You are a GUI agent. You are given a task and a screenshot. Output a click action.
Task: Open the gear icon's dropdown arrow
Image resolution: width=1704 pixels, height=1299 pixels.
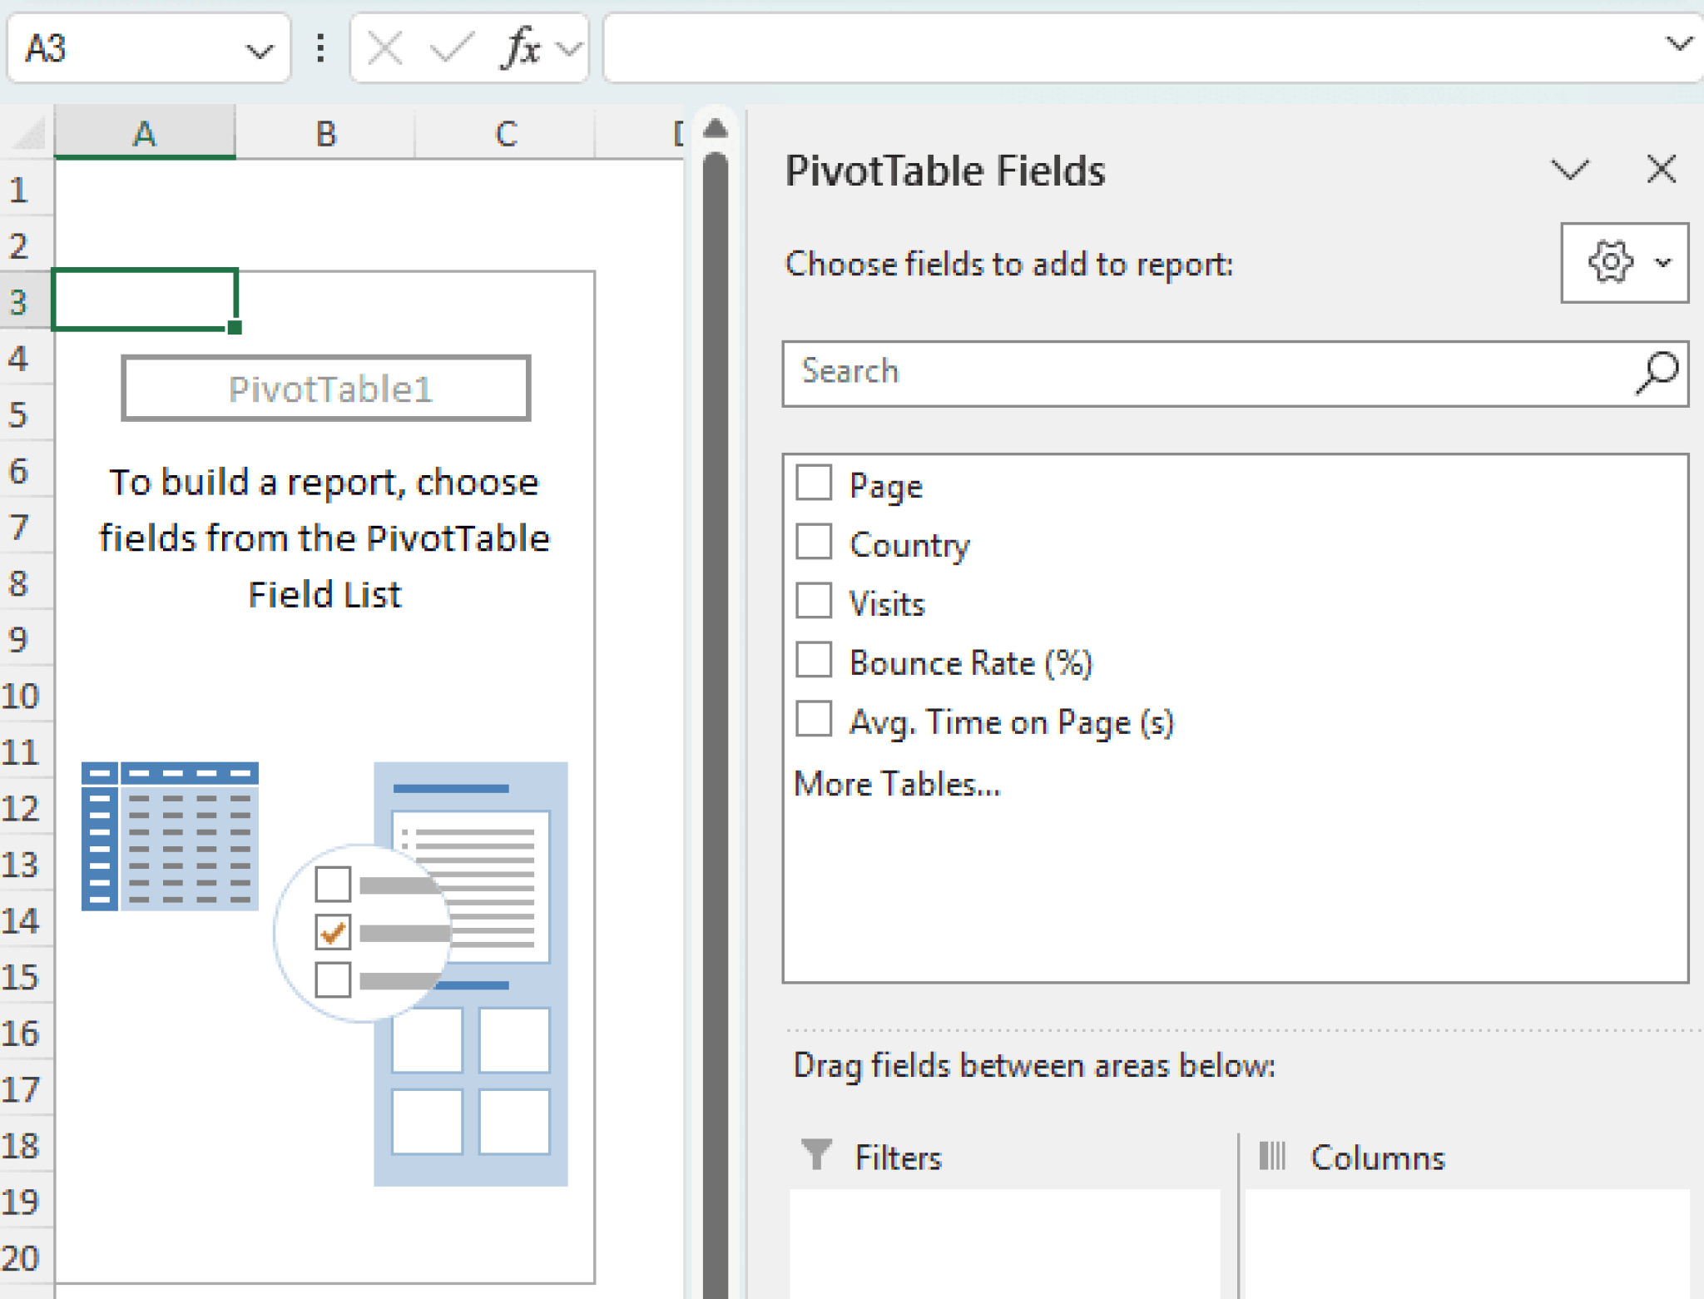[x=1662, y=260]
